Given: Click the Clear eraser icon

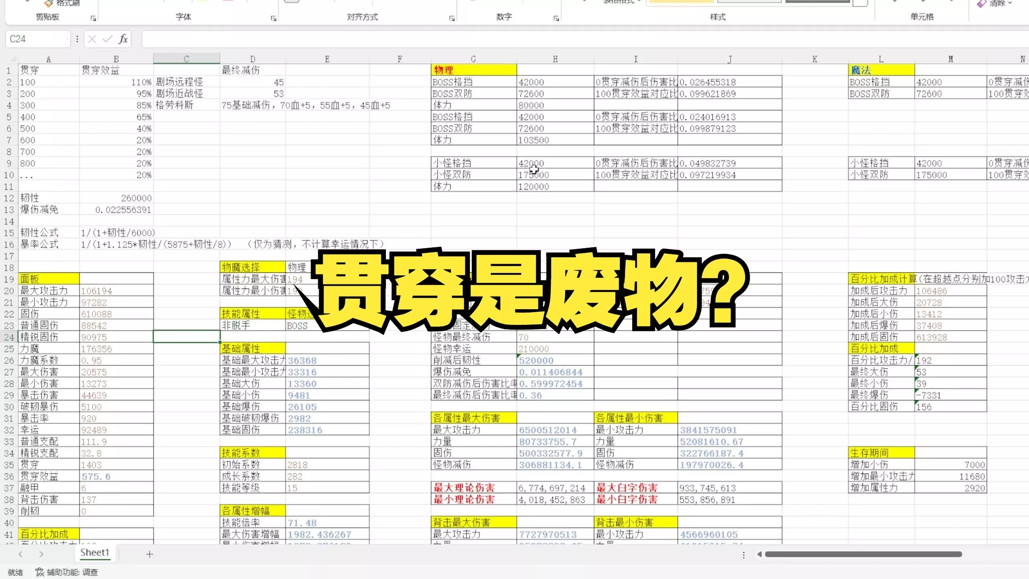Looking at the screenshot, I should 982,4.
